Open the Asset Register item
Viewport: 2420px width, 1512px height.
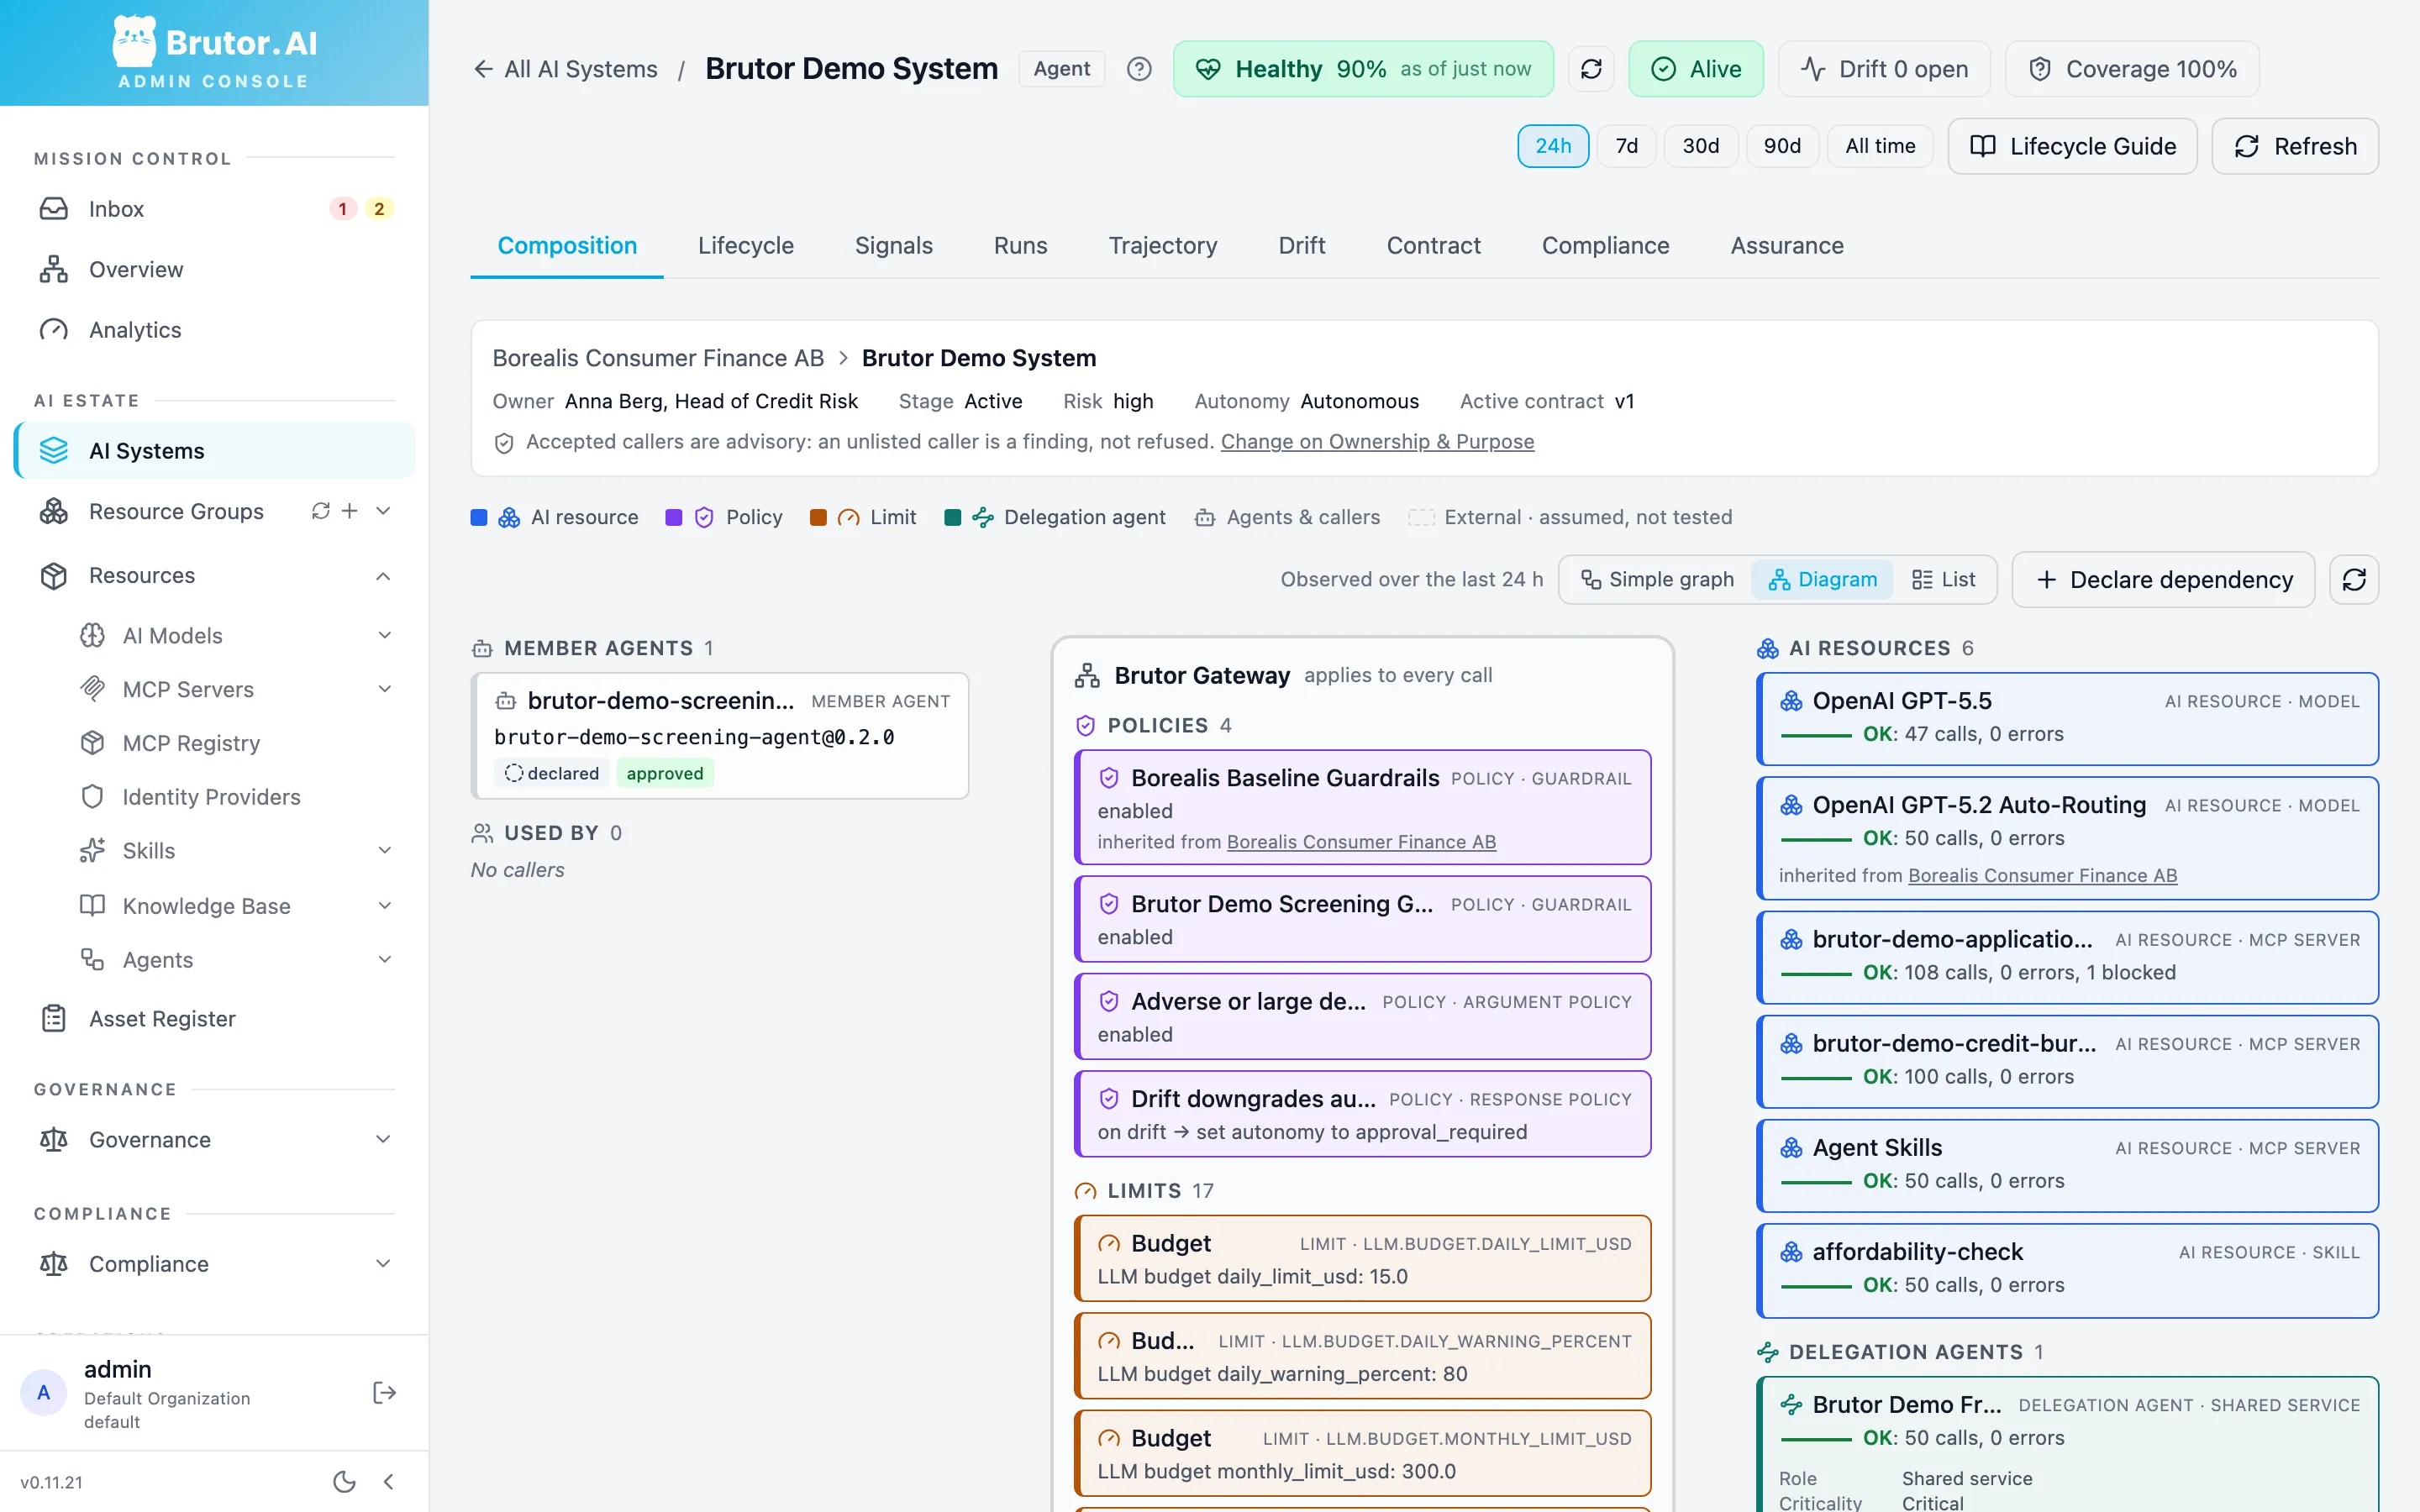point(214,1018)
